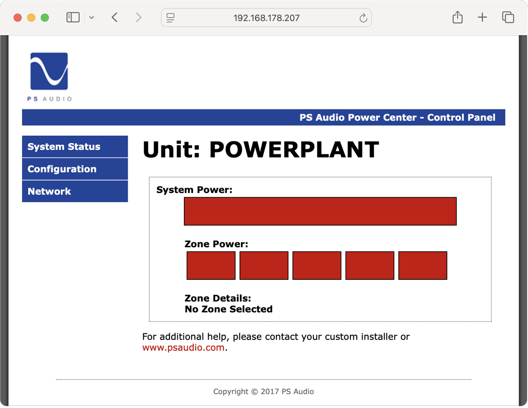Open the Network menu item
Image resolution: width=528 pixels, height=408 pixels.
(x=75, y=191)
